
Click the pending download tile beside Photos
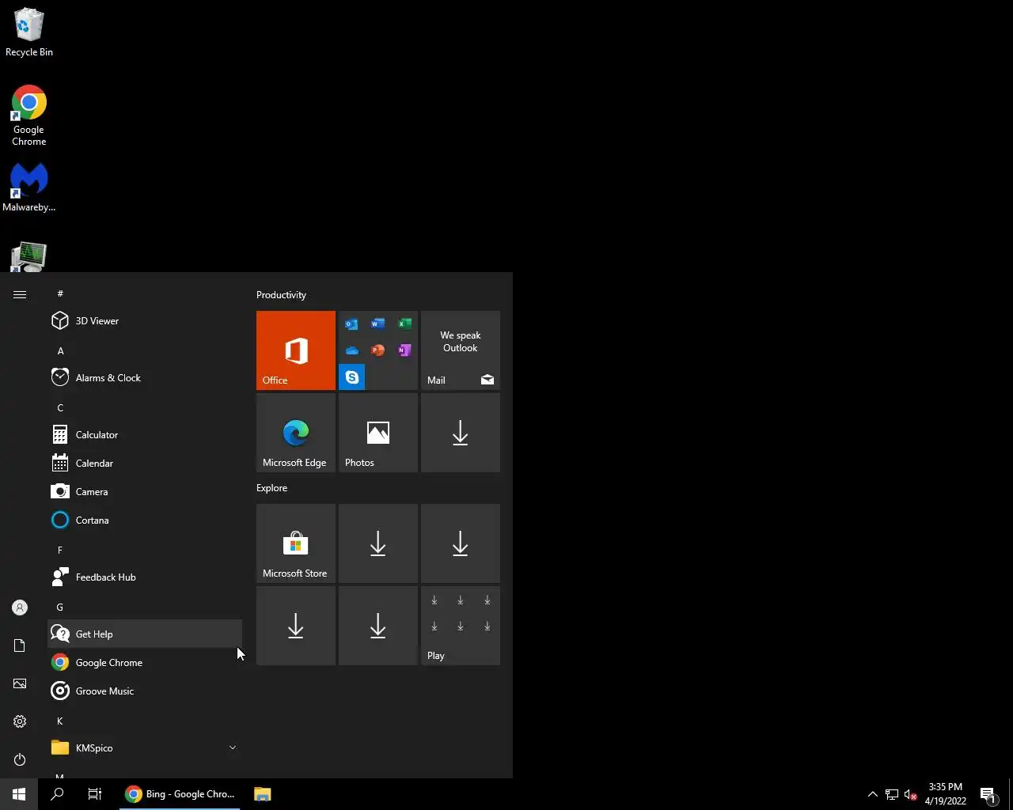[461, 433]
